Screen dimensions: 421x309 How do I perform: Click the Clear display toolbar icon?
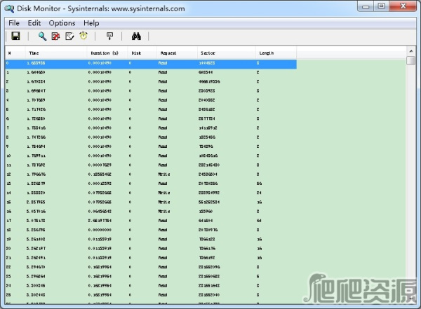pyautogui.click(x=56, y=36)
